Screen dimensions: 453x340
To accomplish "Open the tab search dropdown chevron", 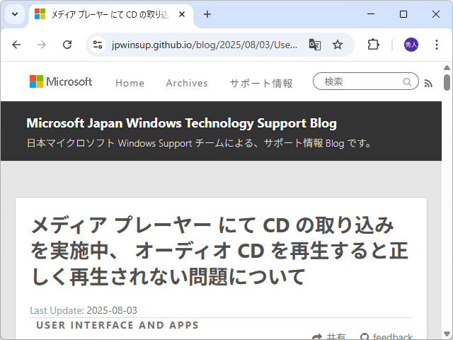I will 15,14.
